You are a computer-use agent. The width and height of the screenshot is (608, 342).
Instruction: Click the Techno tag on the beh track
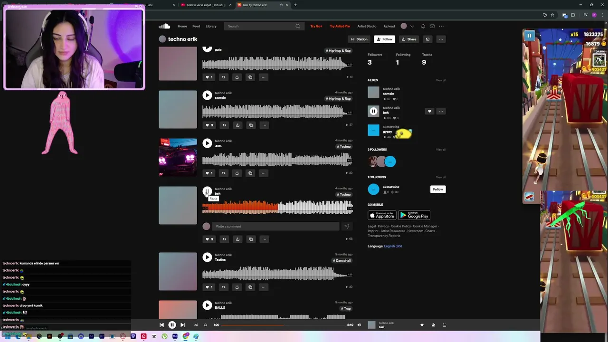(x=344, y=194)
